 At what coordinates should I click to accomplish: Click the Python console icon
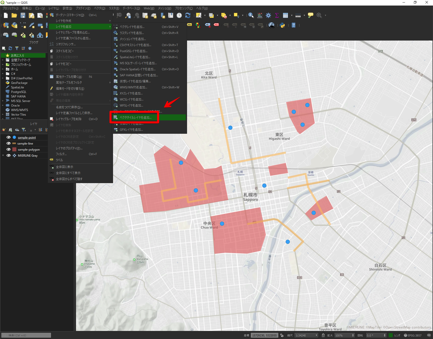tap(282, 25)
